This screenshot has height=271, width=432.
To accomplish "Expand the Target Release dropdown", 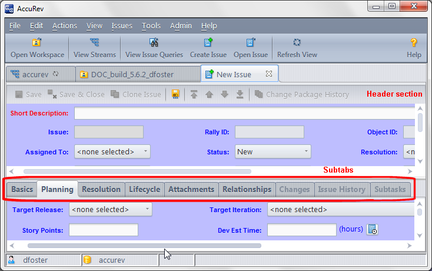I will 111,209.
